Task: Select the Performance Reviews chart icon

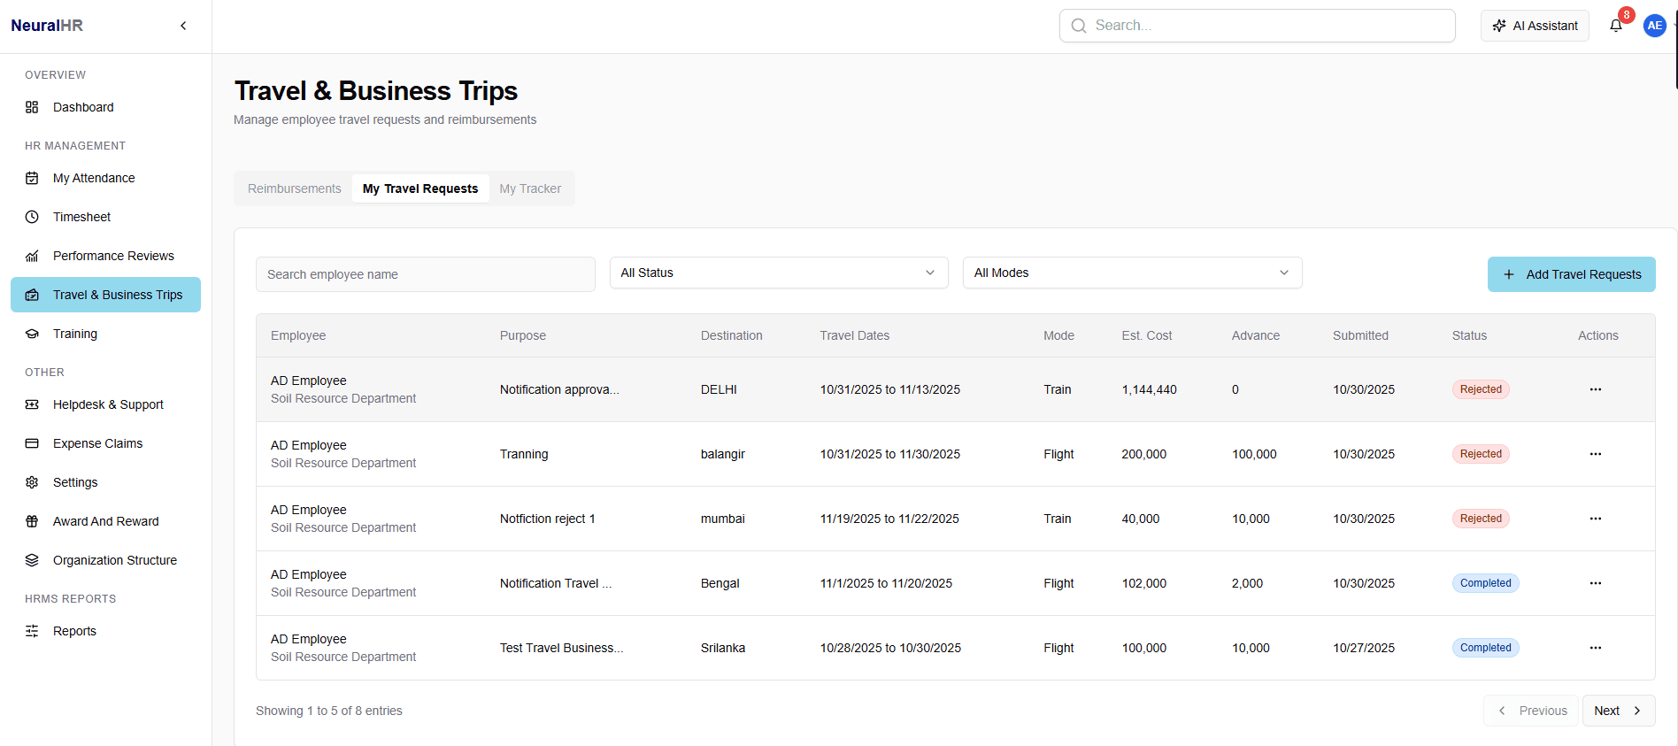Action: [x=32, y=256]
